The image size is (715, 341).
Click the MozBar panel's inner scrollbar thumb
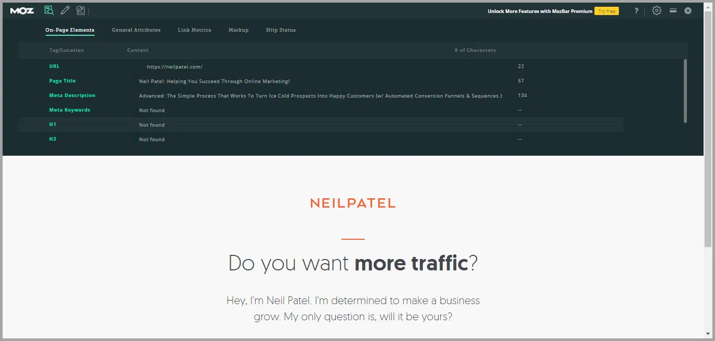coord(685,91)
